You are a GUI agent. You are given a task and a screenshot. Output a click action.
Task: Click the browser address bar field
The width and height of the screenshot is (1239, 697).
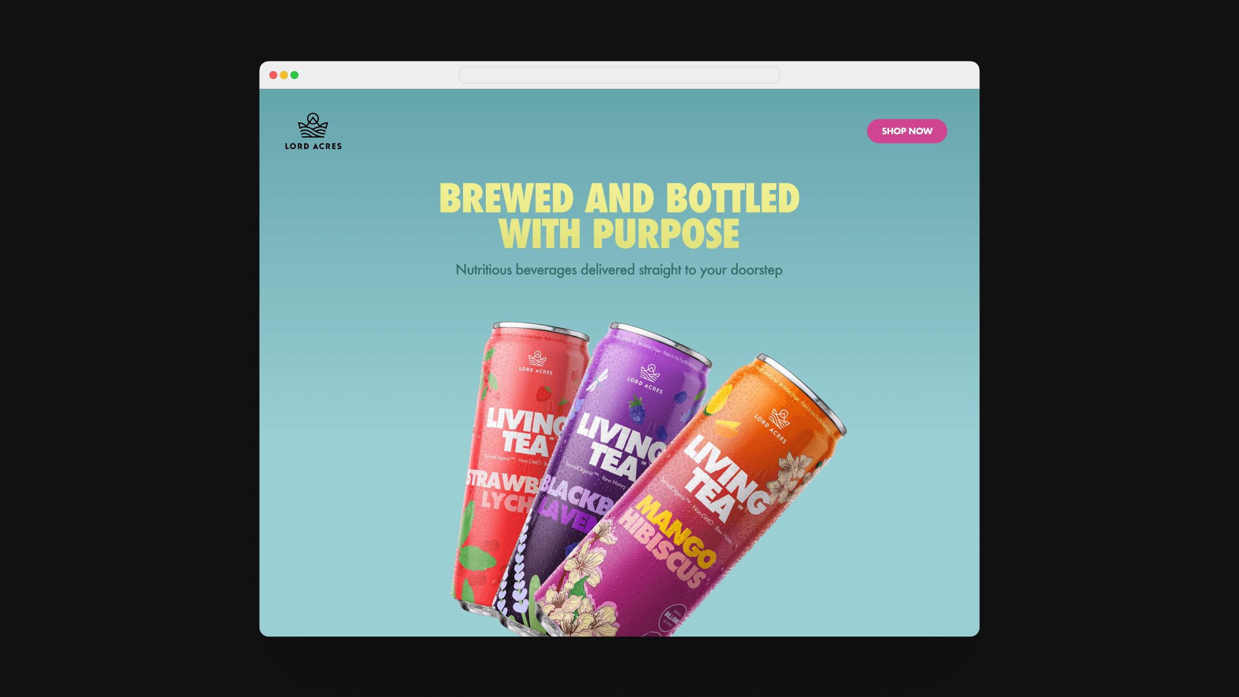point(619,75)
